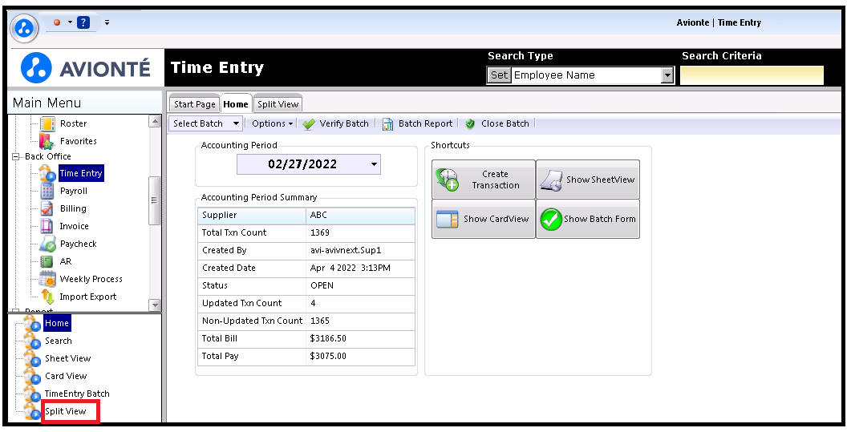The image size is (851, 432).
Task: Open Paycheck in Back Office
Action: [78, 244]
